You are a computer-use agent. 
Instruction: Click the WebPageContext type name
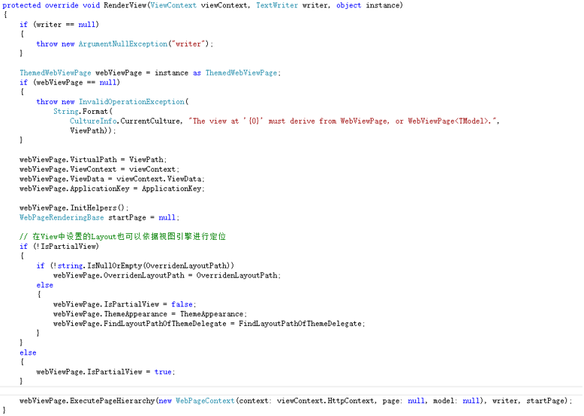click(x=205, y=401)
